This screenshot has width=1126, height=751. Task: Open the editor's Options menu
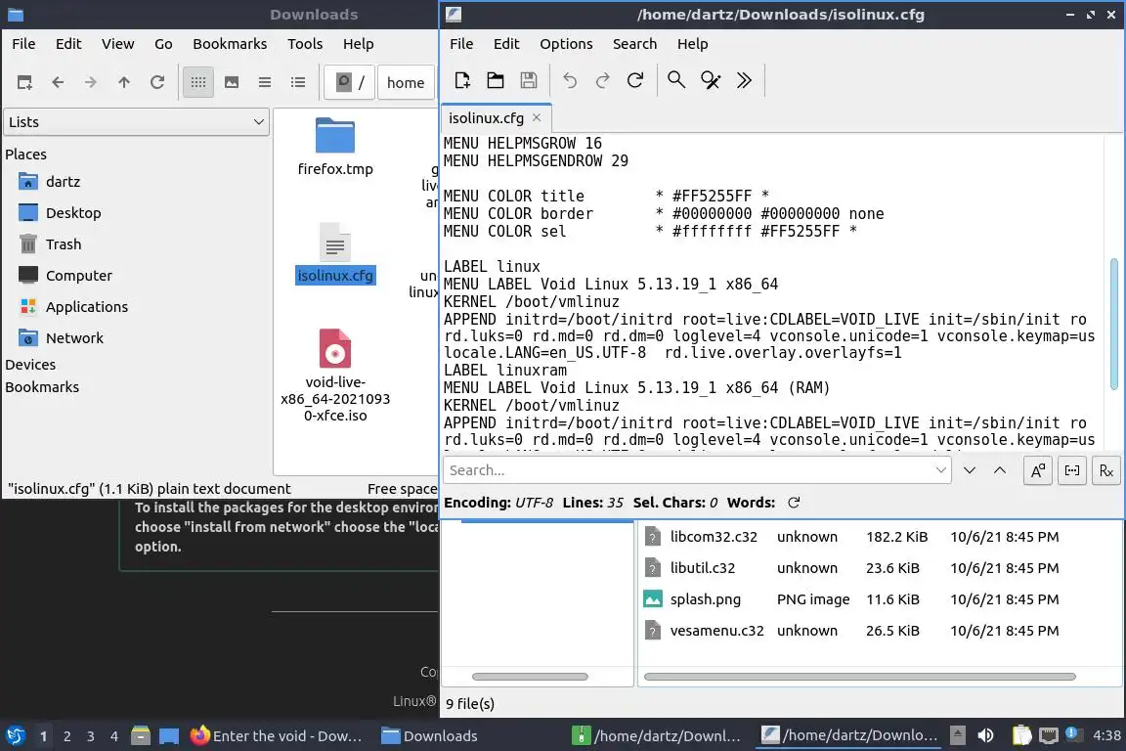click(566, 44)
